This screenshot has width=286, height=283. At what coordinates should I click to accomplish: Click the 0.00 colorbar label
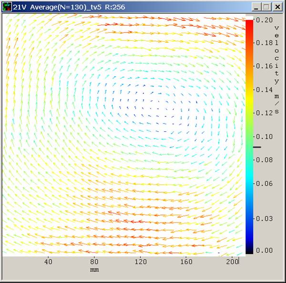264,250
